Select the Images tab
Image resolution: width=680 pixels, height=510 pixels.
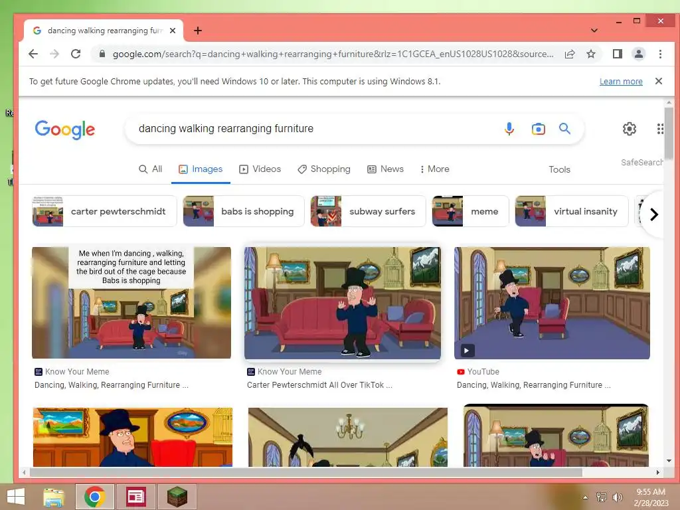pos(201,169)
